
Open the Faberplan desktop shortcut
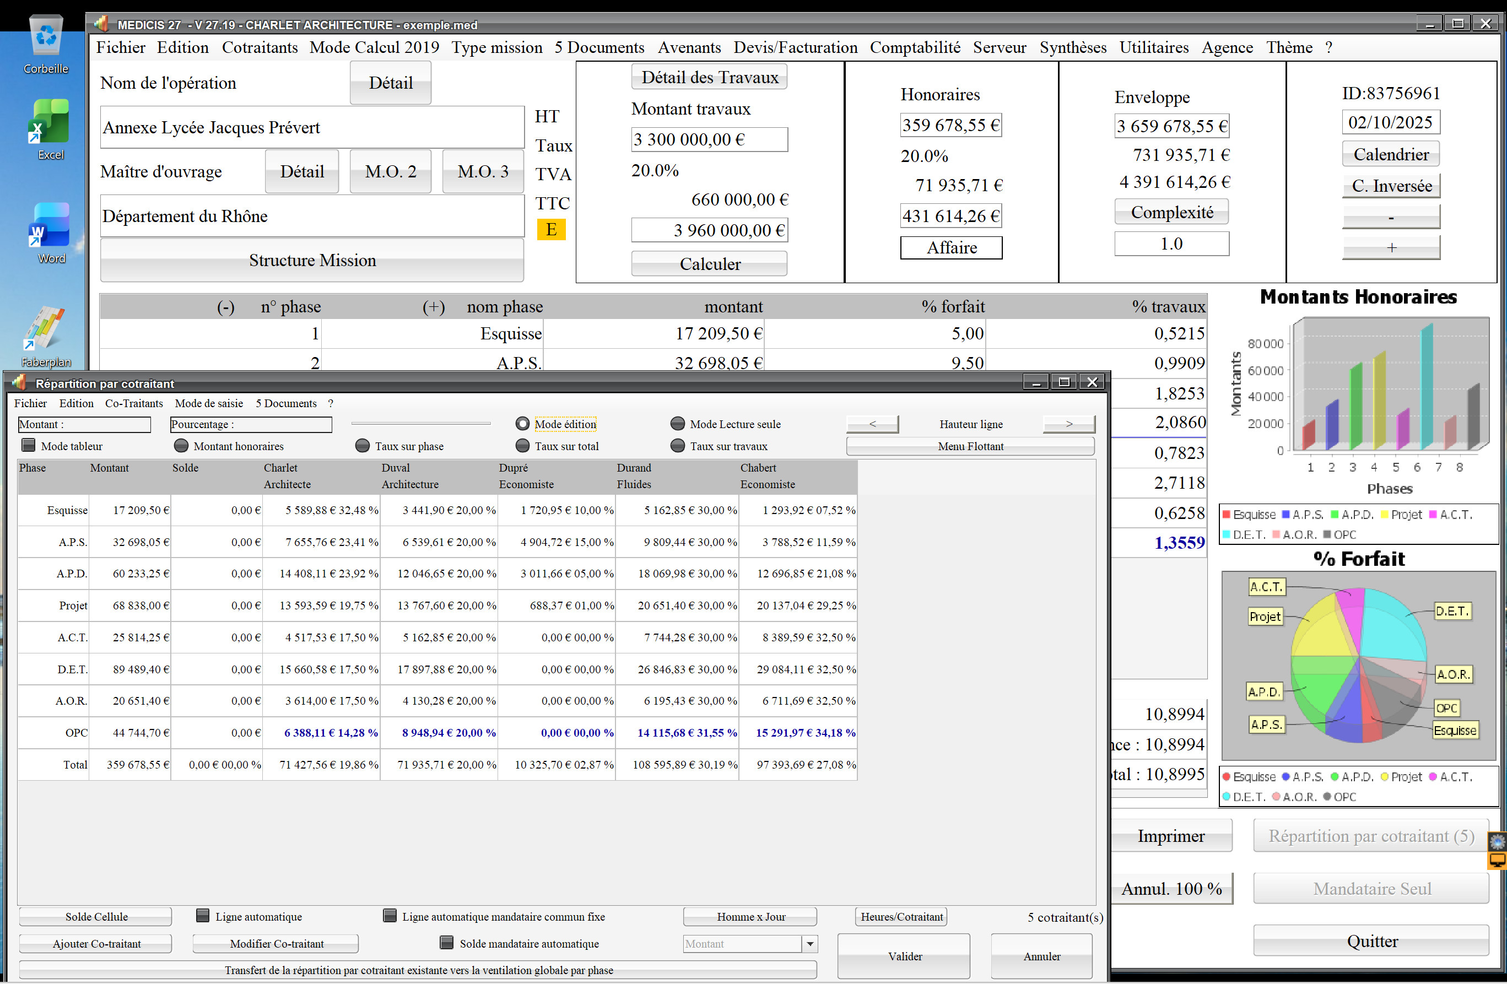point(46,337)
